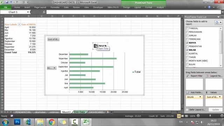
Task: Open the messenger people icon in taskbar
Action: pos(29,122)
